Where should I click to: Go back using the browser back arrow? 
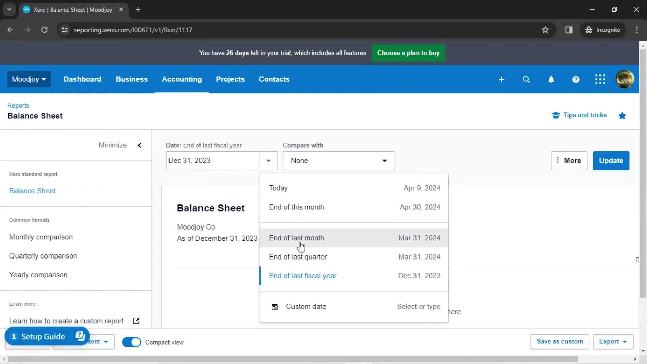(10, 30)
